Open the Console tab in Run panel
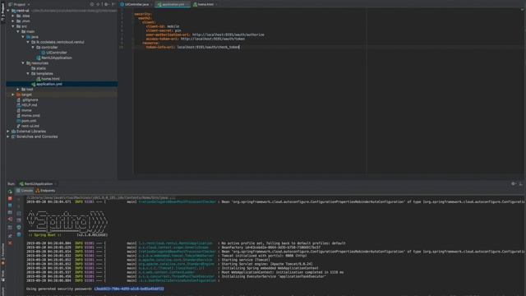Image resolution: width=526 pixels, height=296 pixels. (x=25, y=191)
